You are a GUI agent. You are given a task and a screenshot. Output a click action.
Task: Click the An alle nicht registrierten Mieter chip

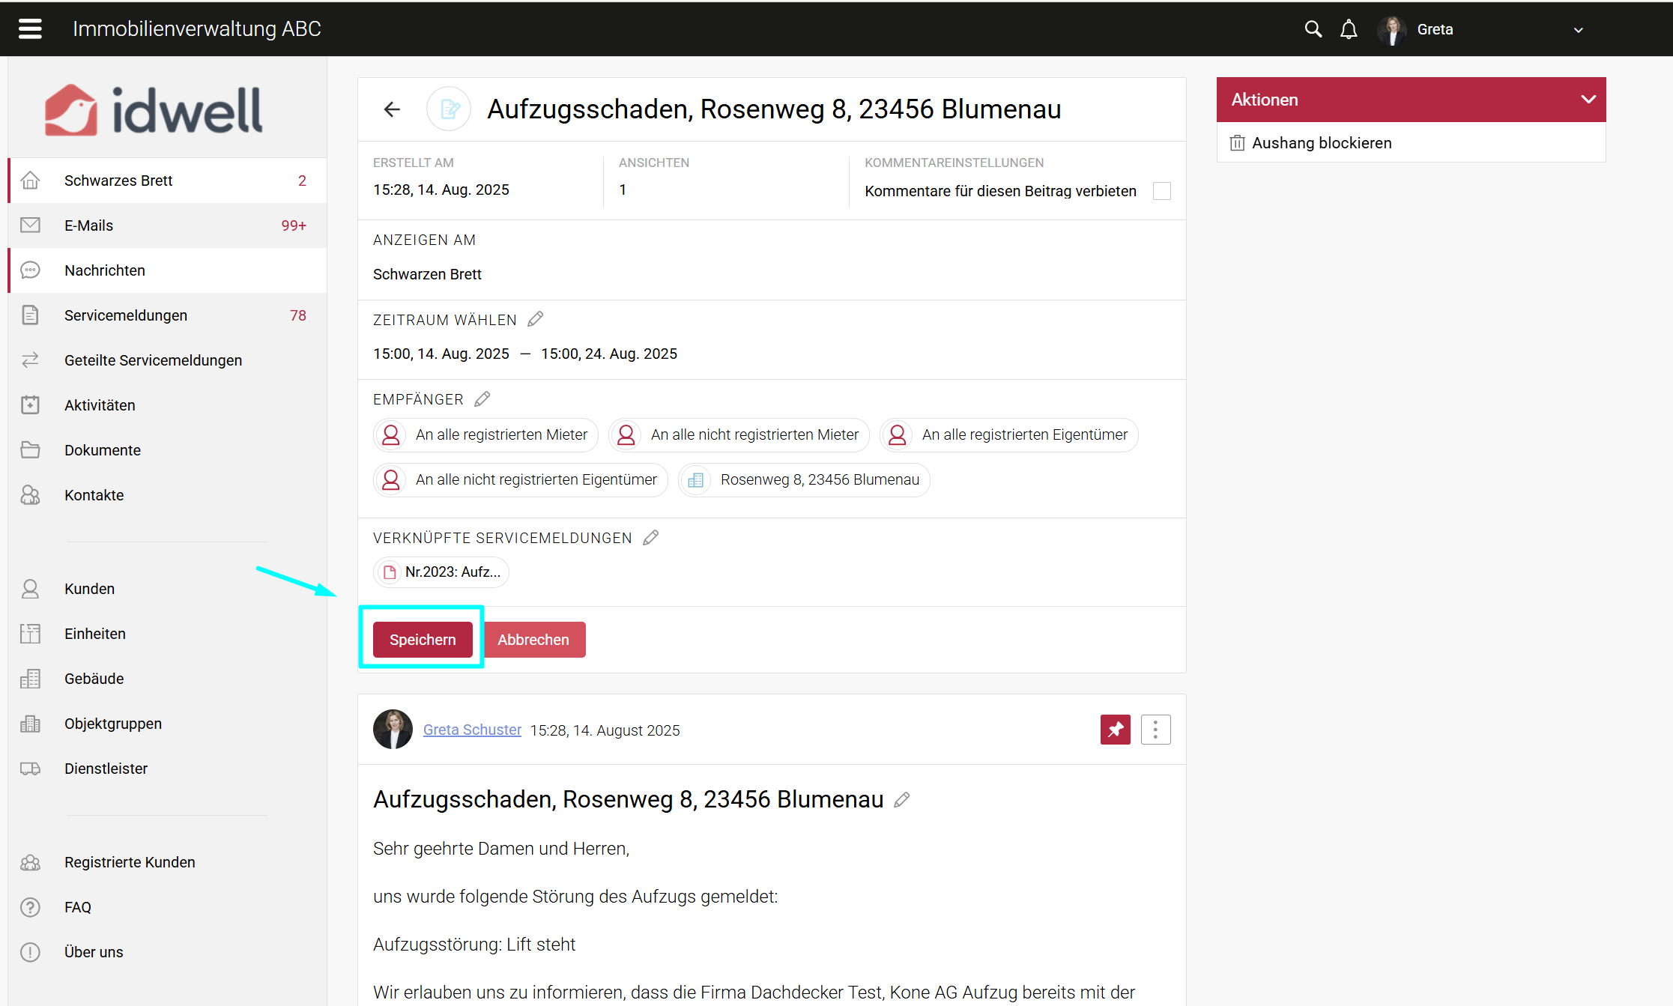click(739, 435)
